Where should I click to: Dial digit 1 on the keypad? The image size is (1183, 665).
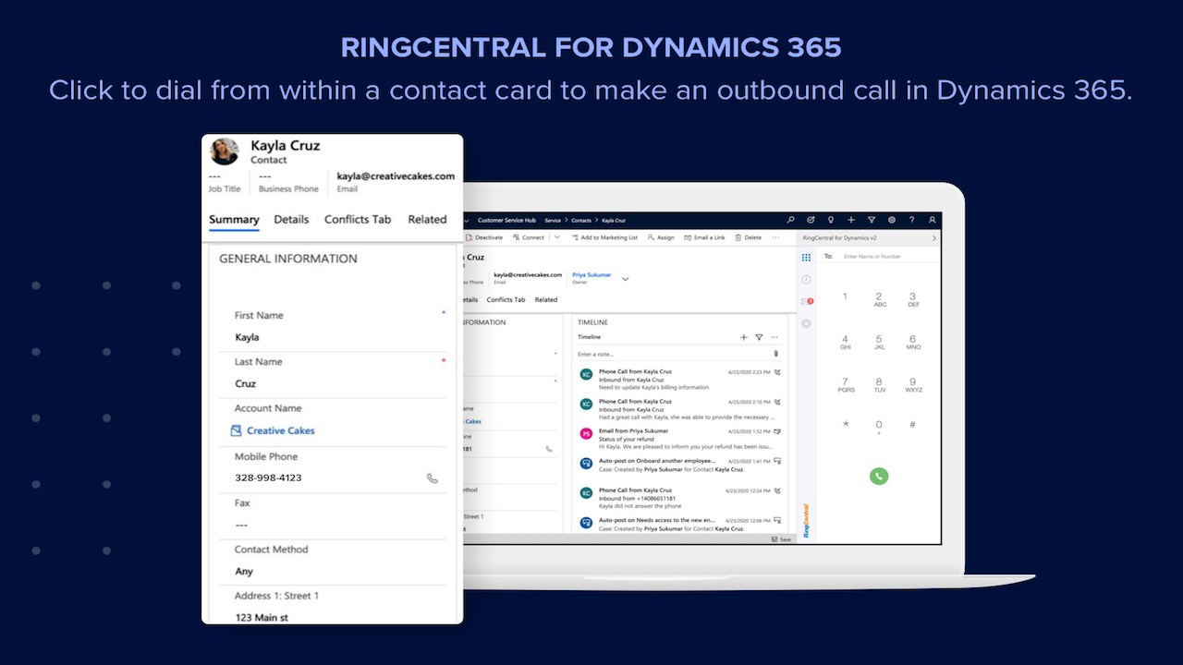(845, 297)
